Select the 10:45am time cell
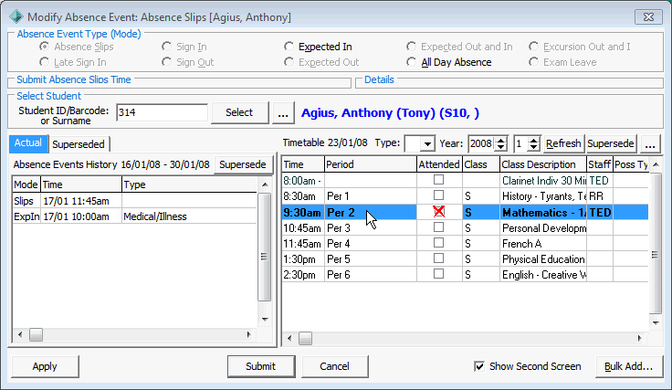Viewport: 672px width, 390px height. (302, 228)
